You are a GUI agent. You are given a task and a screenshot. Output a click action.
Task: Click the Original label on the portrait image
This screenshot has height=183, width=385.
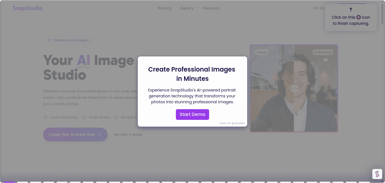(261, 52)
